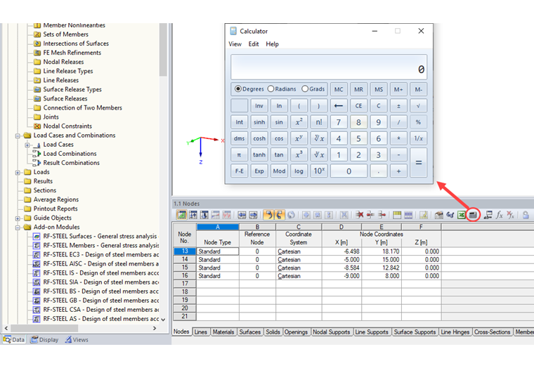The image size is (534, 368).
Task: Click the navigator vertical scrollbar down arrow
Action: pyautogui.click(x=163, y=320)
